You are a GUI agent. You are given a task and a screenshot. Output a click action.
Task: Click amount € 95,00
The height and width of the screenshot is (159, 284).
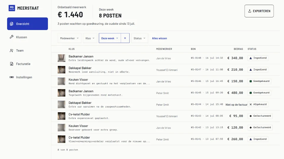pyautogui.click(x=236, y=116)
